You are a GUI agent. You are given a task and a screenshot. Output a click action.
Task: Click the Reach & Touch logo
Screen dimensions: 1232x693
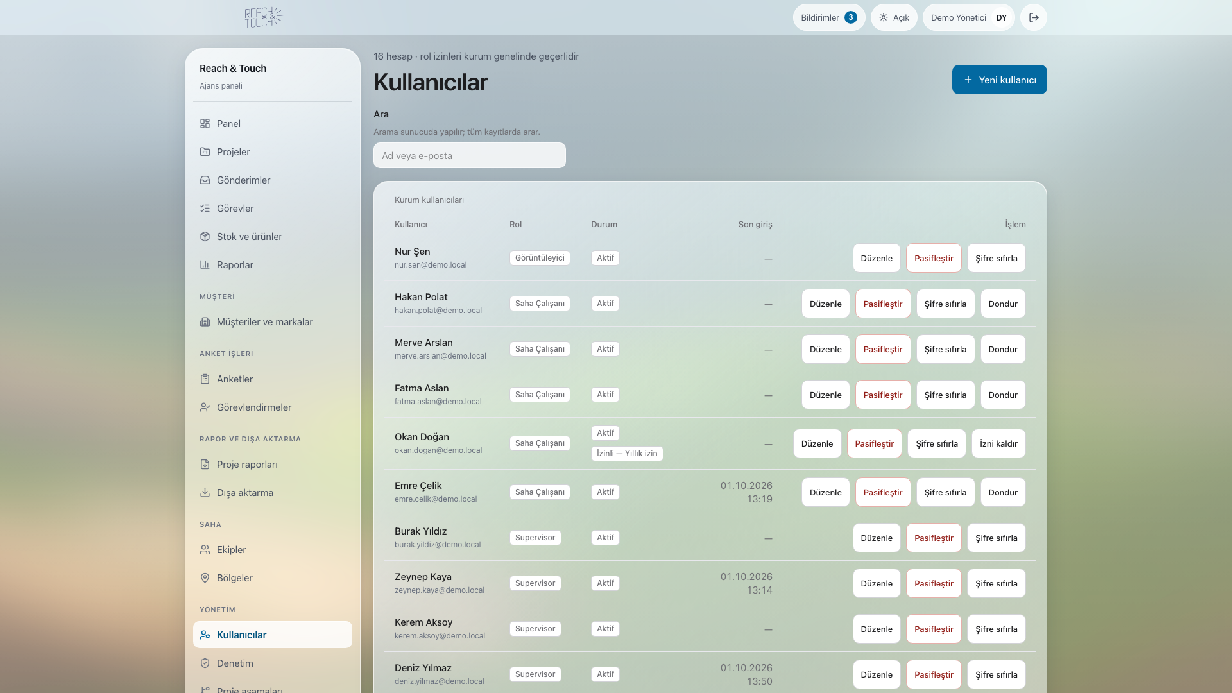264,17
